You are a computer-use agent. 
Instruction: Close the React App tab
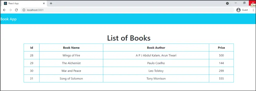coord(44,3)
